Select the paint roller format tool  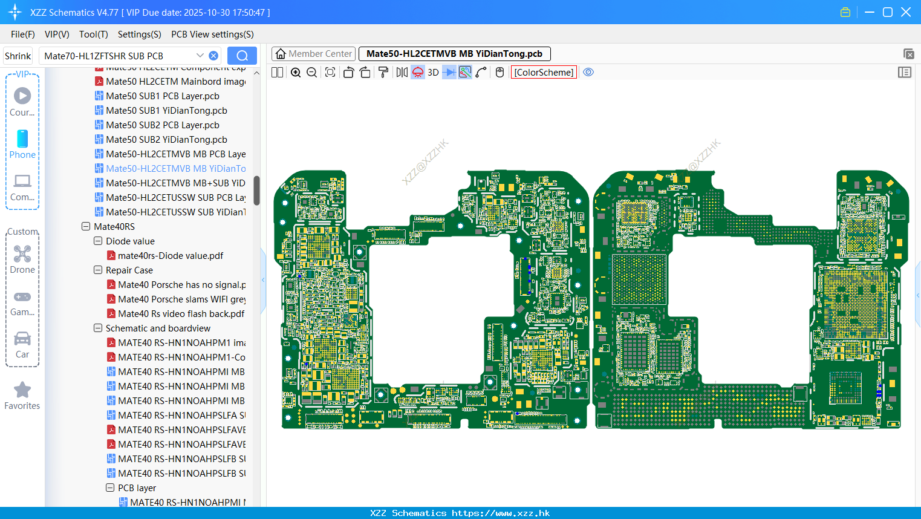tap(383, 73)
